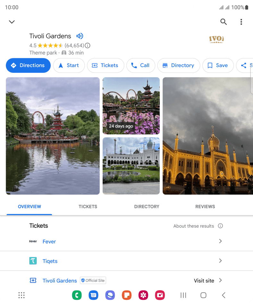Open the white palace garden photo
The height and width of the screenshot is (304, 253).
coord(131,166)
